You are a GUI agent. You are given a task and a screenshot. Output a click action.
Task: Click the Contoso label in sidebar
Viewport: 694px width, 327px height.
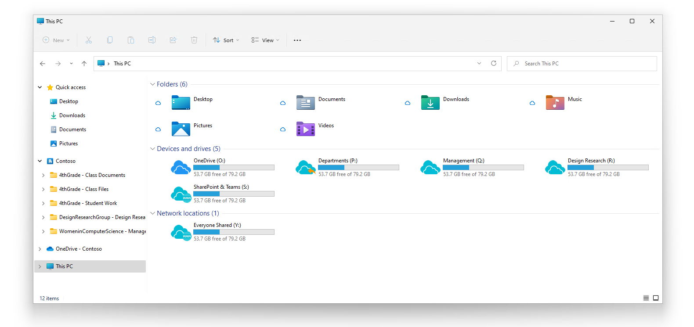point(65,161)
